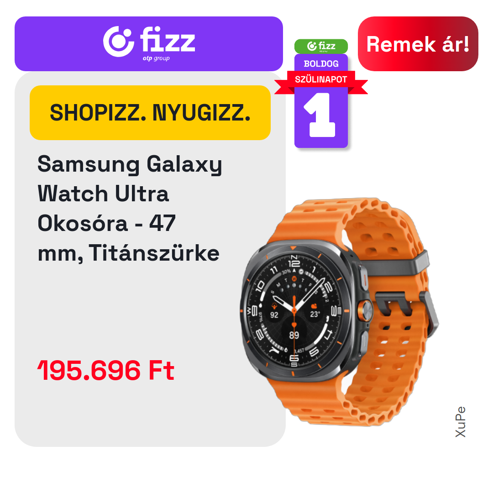The width and height of the screenshot is (493, 493).
Task: Click the orange rotating crown on watch
Action: 365,311
